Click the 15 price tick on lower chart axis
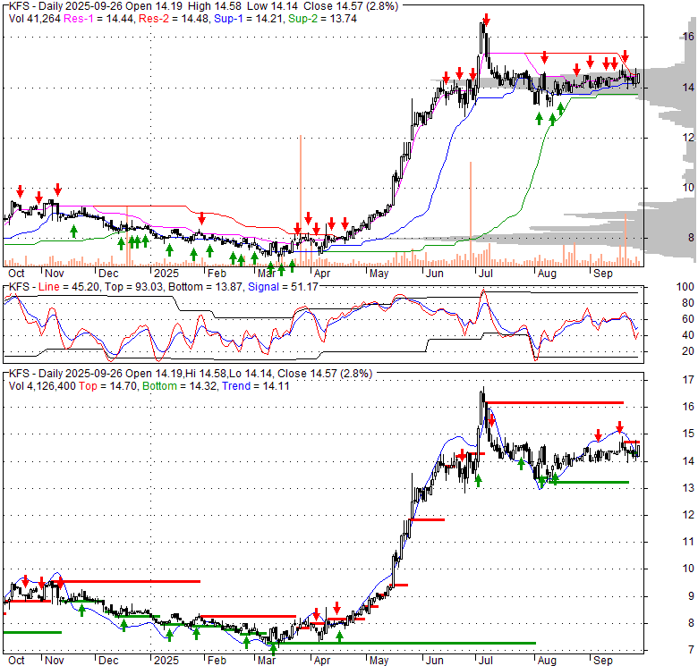This screenshot has width=698, height=666. pyautogui.click(x=688, y=434)
